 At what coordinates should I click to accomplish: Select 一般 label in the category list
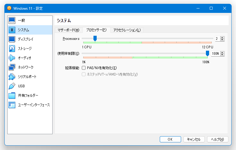[21, 21]
